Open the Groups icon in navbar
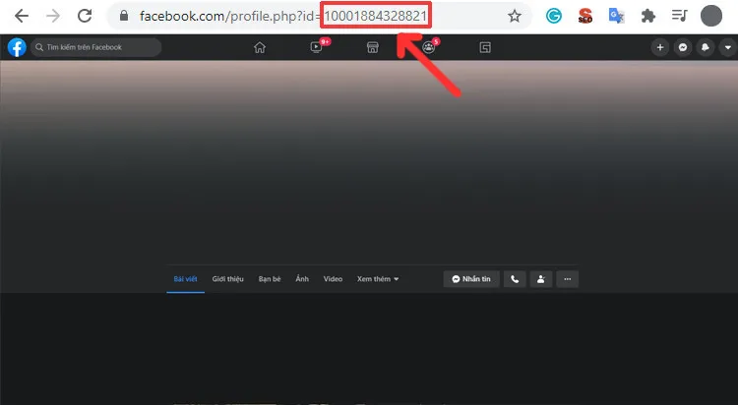Viewport: 738px width, 405px height. (x=429, y=47)
